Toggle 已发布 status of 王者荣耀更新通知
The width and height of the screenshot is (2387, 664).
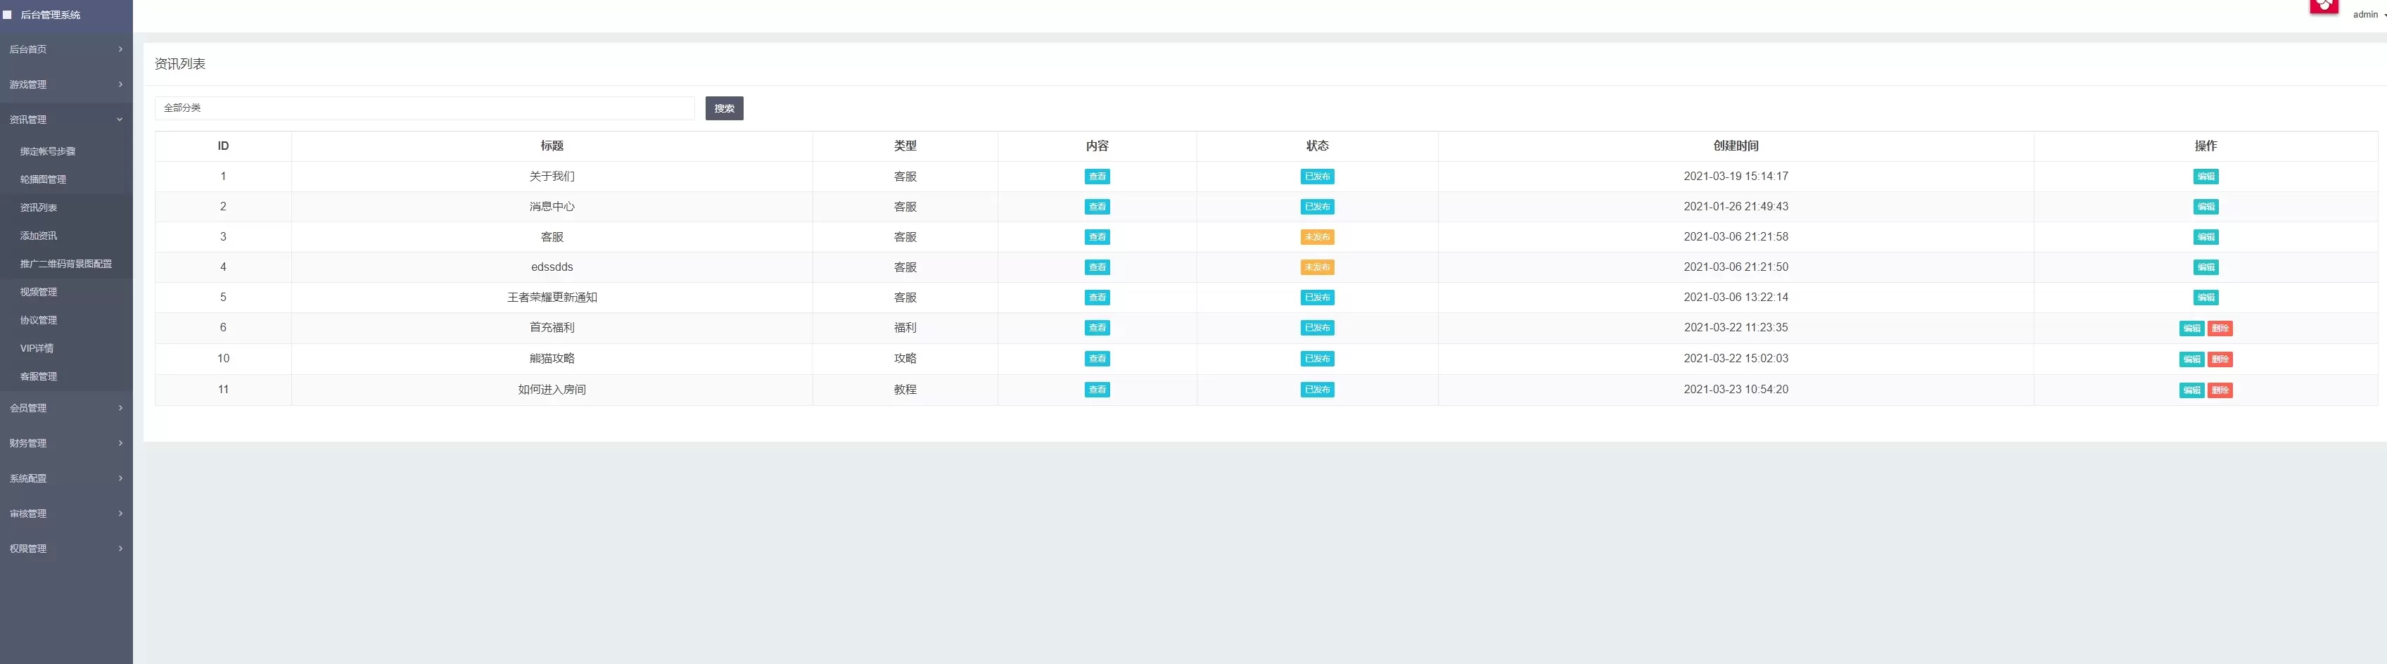1317,298
